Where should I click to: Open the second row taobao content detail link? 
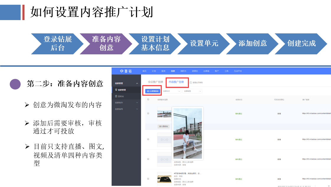(317, 139)
